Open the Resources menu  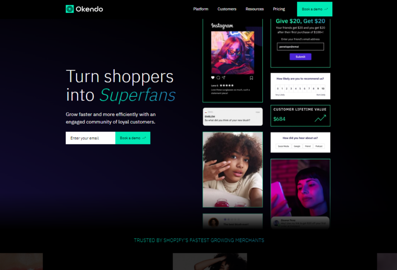pyautogui.click(x=254, y=9)
